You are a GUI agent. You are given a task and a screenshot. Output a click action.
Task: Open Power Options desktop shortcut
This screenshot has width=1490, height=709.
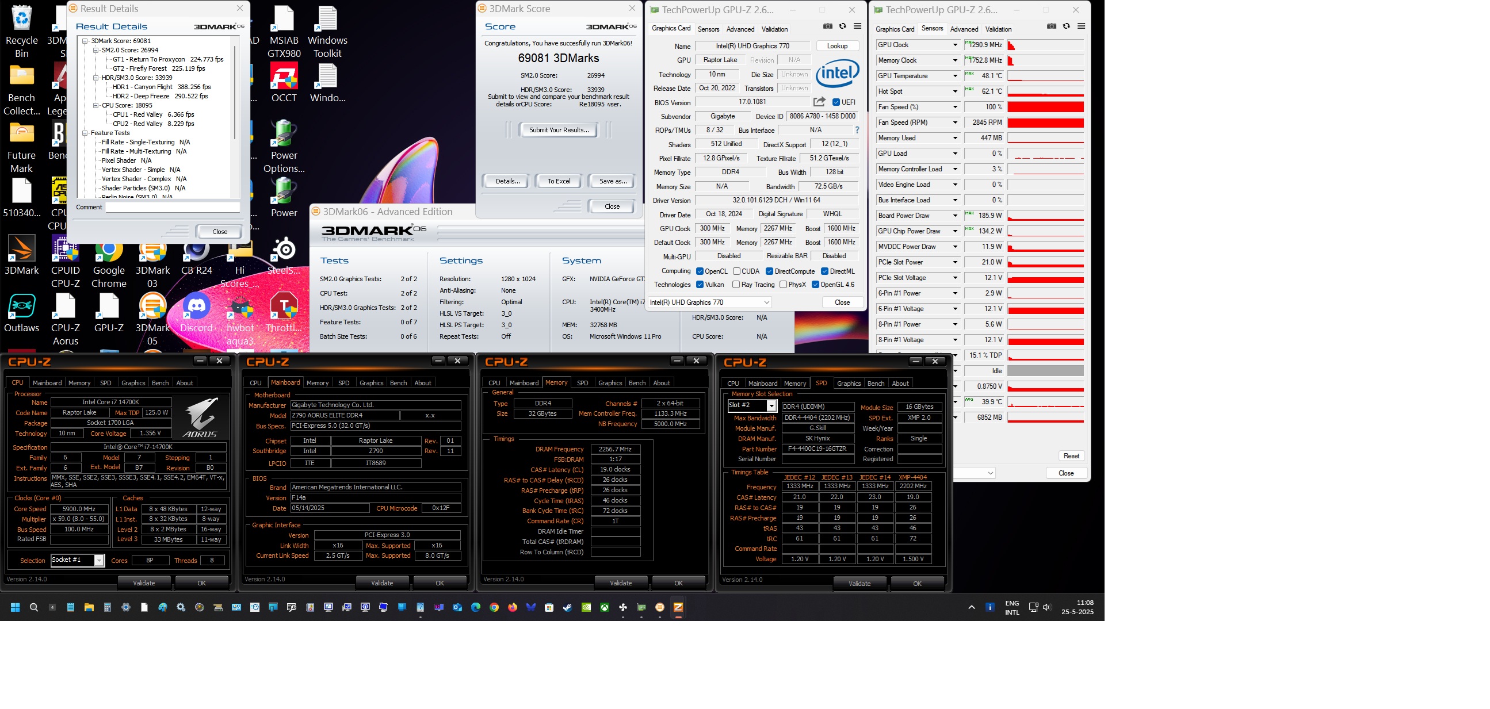pyautogui.click(x=284, y=146)
